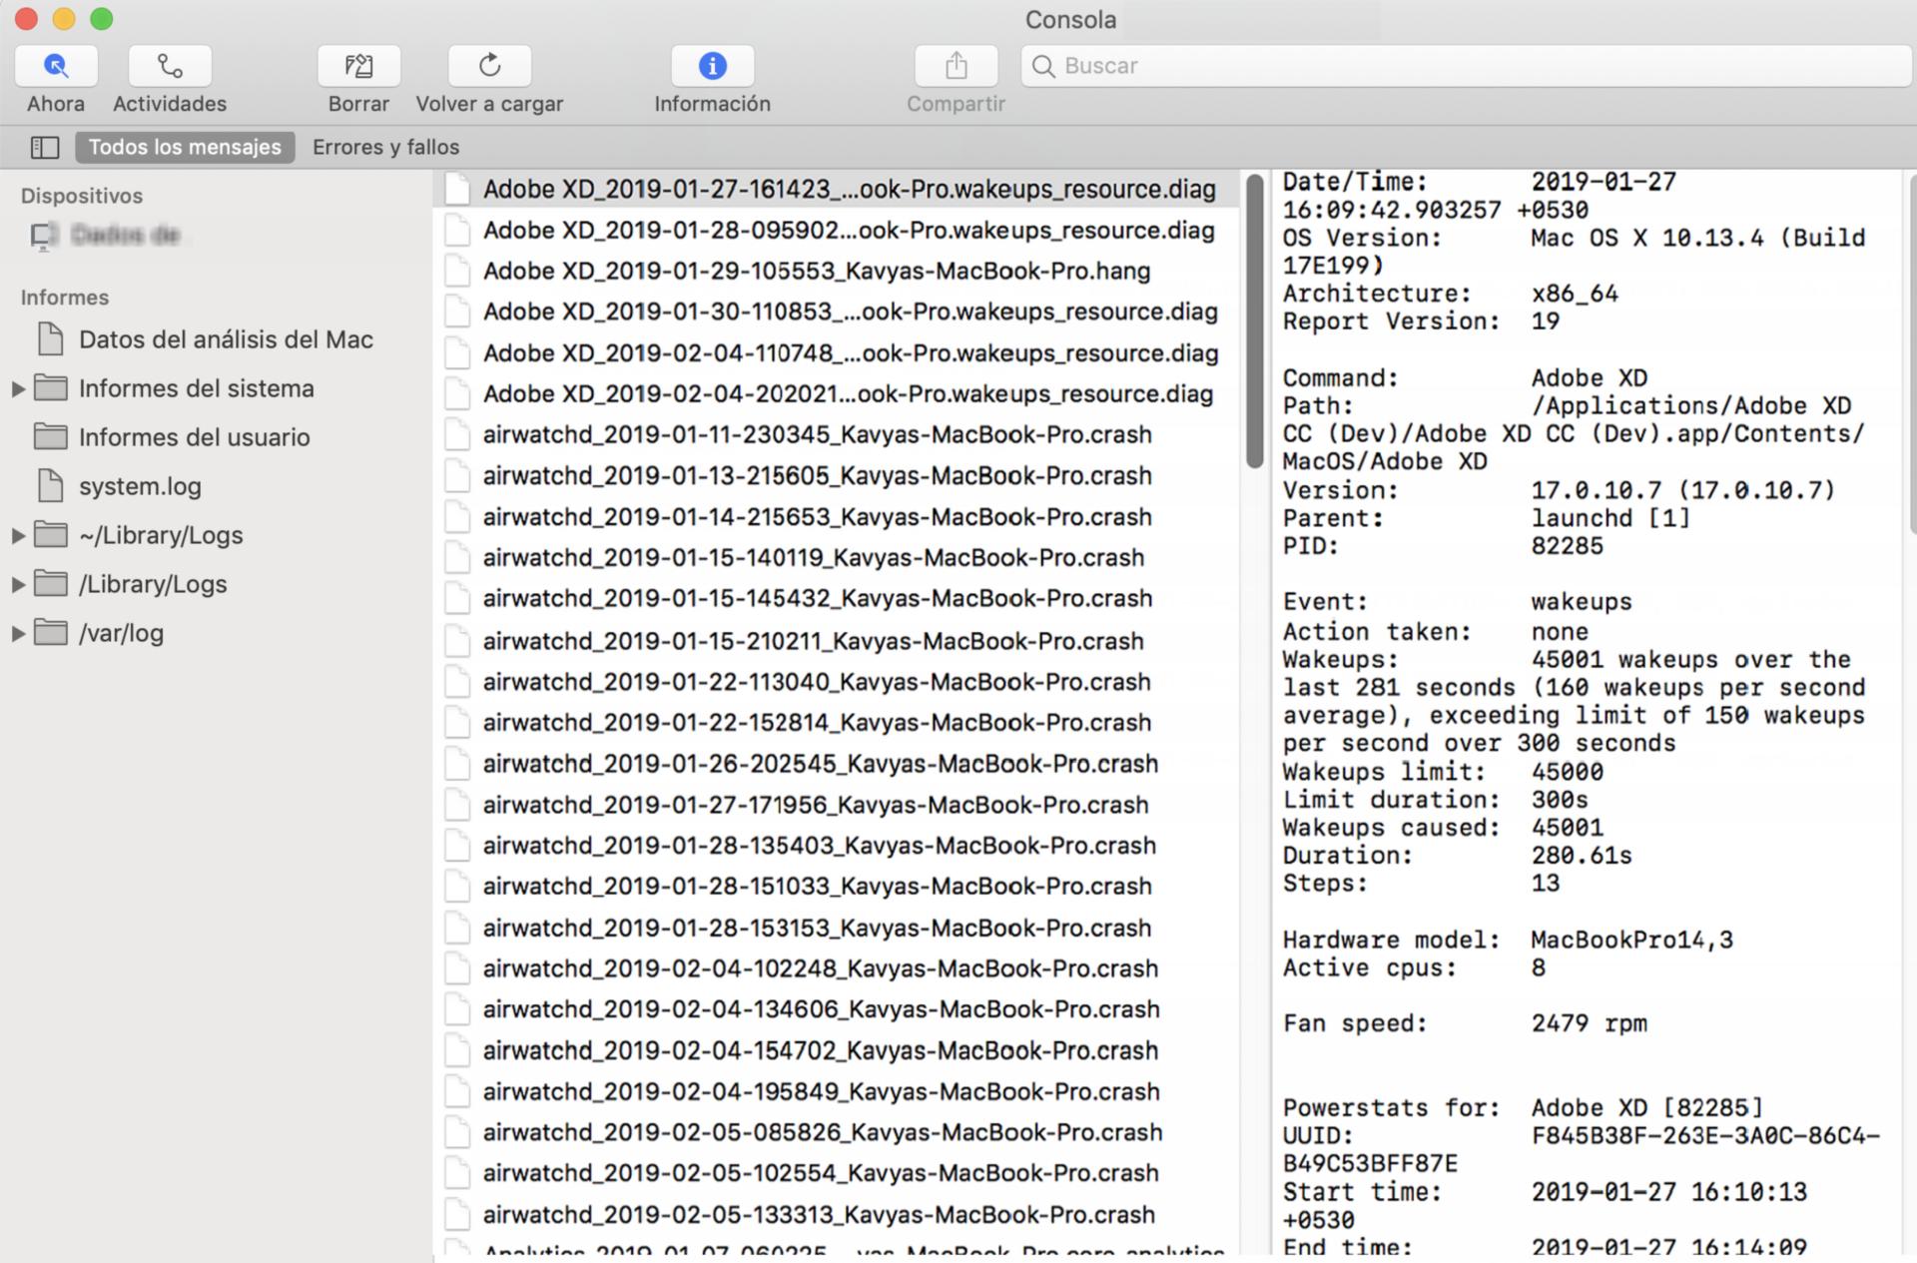The height and width of the screenshot is (1263, 1917).
Task: Expand the Informes del sistema folder
Action: 17,388
